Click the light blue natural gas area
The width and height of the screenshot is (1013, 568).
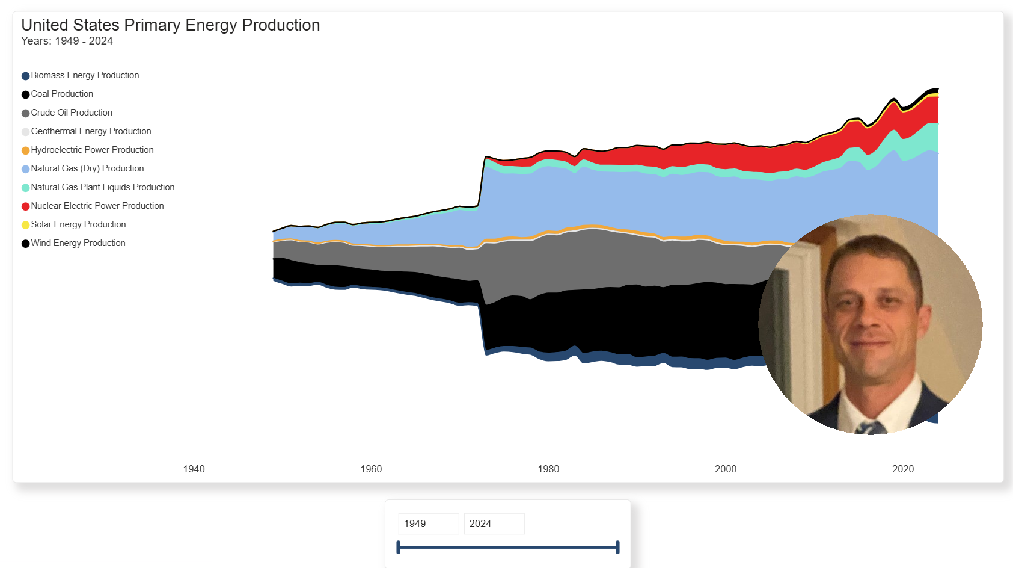coord(601,199)
